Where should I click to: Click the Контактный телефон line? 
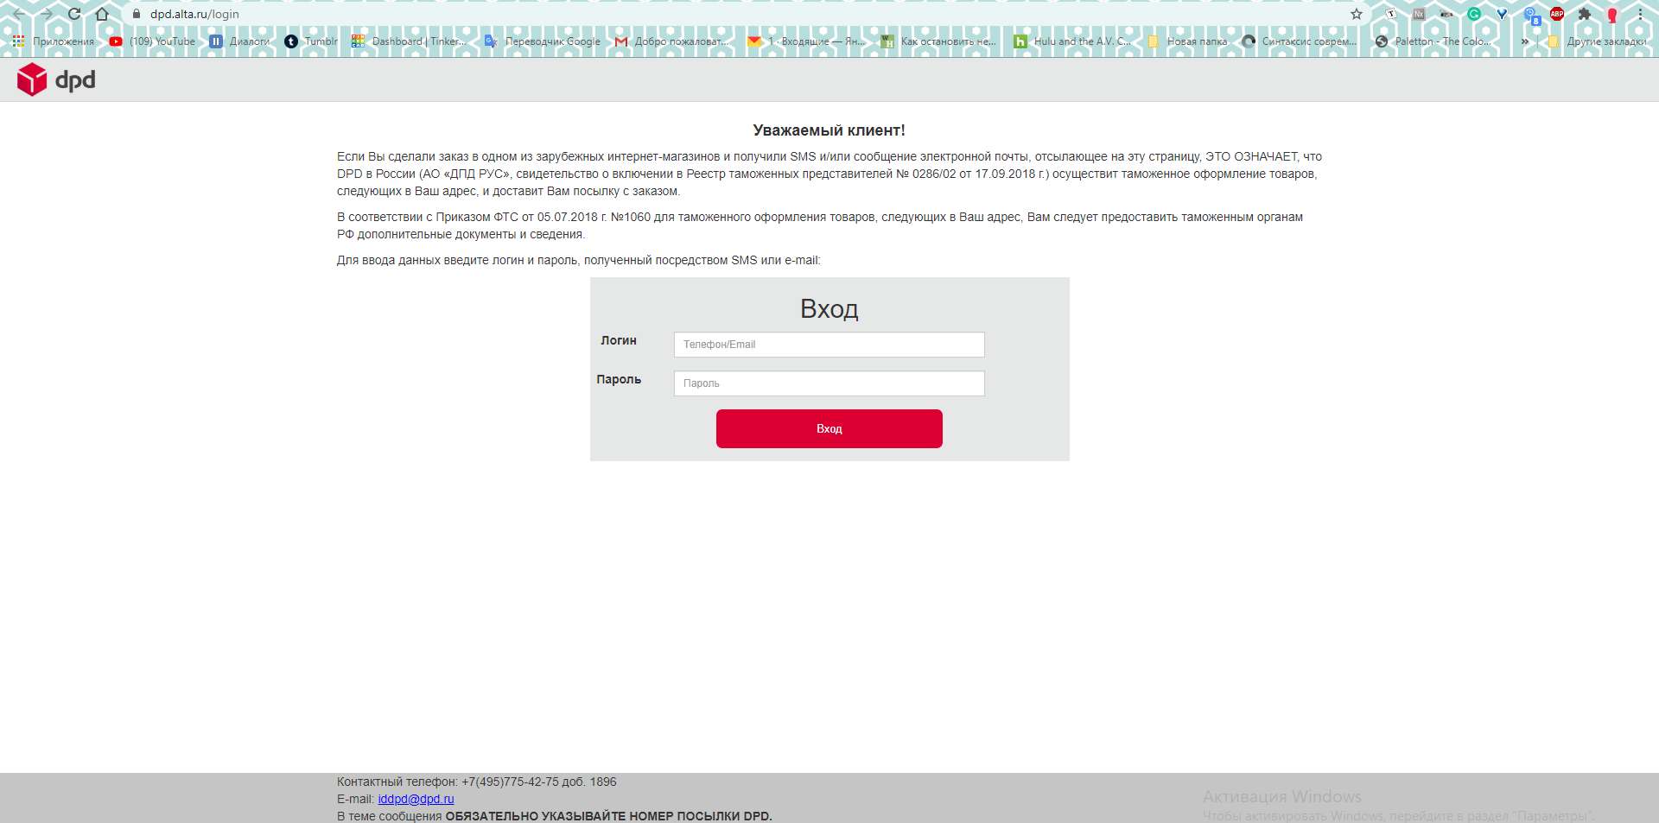(476, 782)
